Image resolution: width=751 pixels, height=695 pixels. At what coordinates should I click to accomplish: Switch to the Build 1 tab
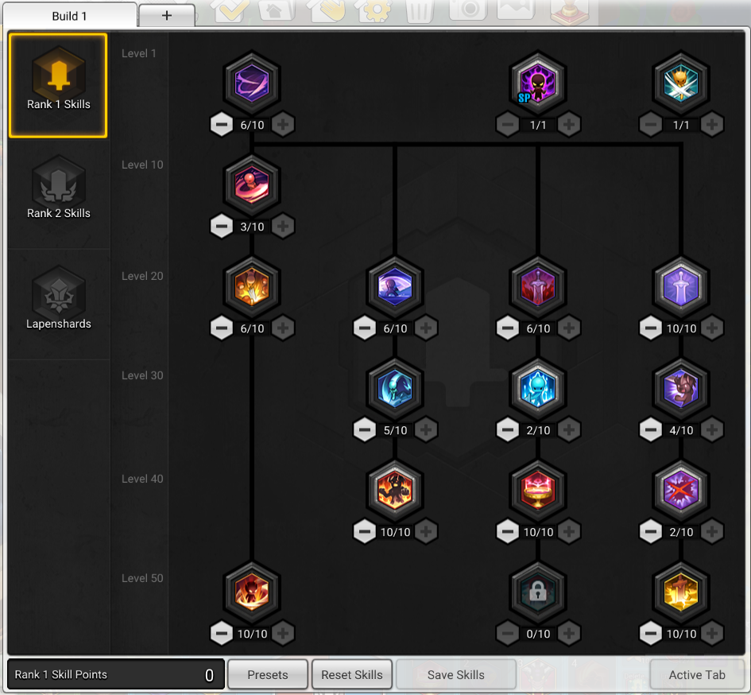click(x=70, y=16)
